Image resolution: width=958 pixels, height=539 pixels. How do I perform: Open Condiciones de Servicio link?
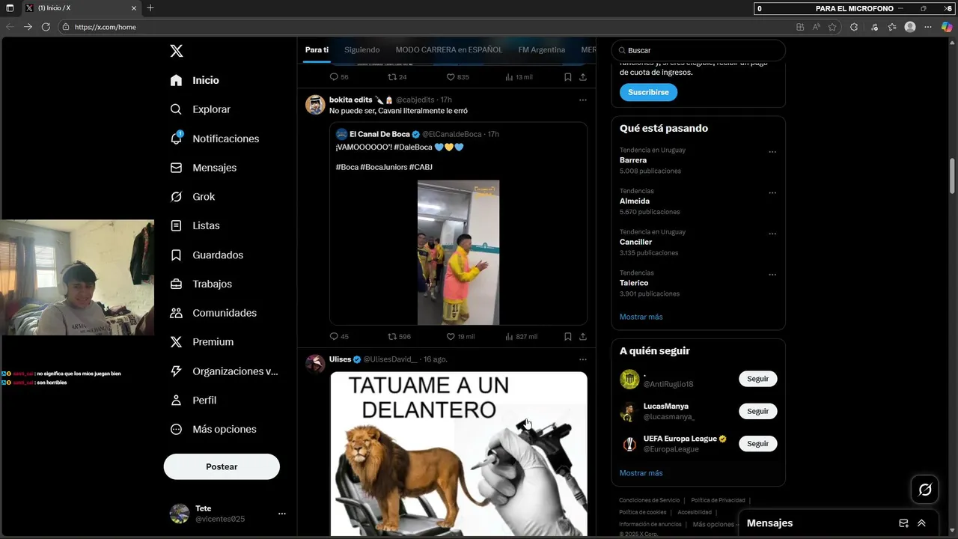pyautogui.click(x=649, y=500)
